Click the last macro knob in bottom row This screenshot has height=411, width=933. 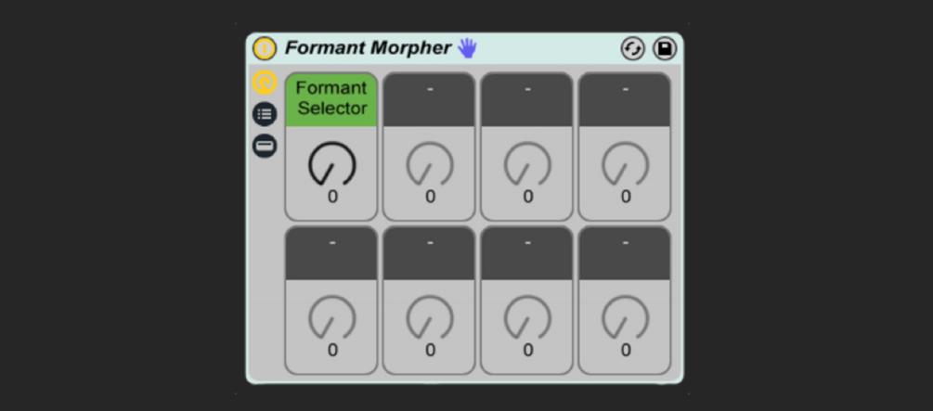625,317
